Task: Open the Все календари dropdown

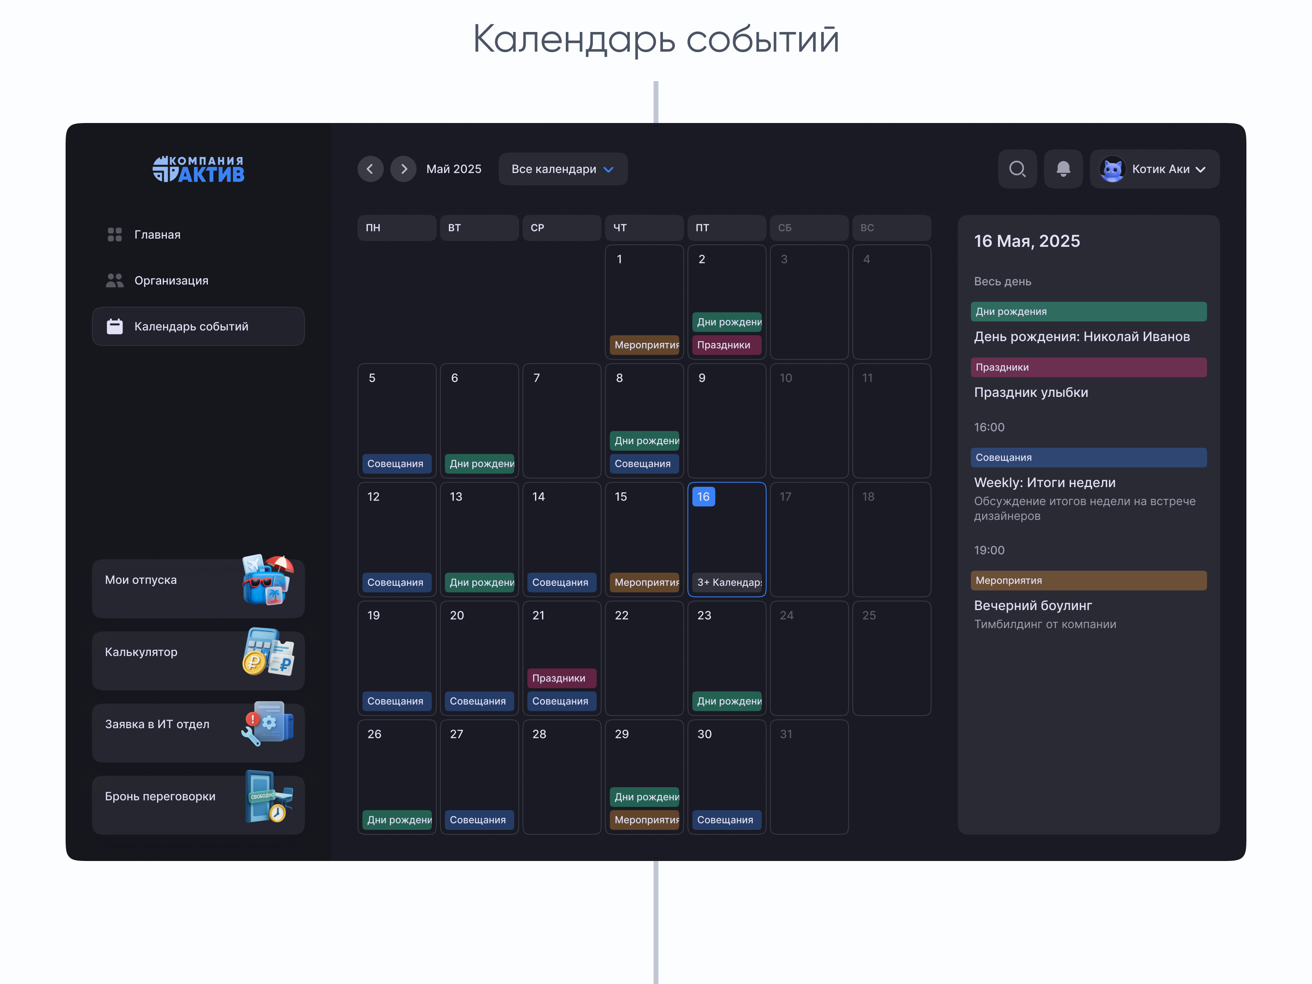Action: [562, 169]
